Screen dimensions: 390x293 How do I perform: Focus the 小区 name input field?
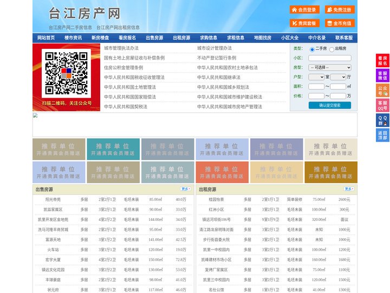pos(330,58)
